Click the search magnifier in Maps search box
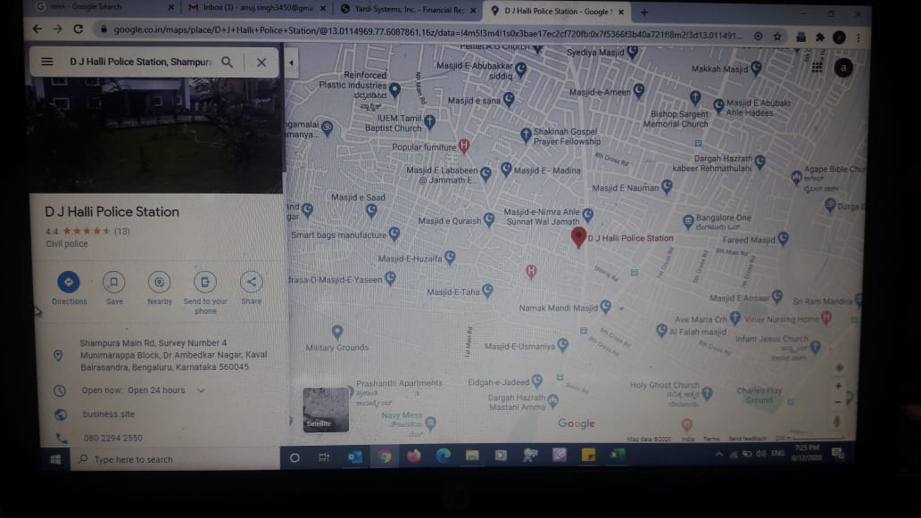The height and width of the screenshot is (518, 921). [x=227, y=62]
